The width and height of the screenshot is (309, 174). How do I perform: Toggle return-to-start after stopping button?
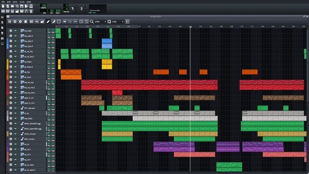75,21
